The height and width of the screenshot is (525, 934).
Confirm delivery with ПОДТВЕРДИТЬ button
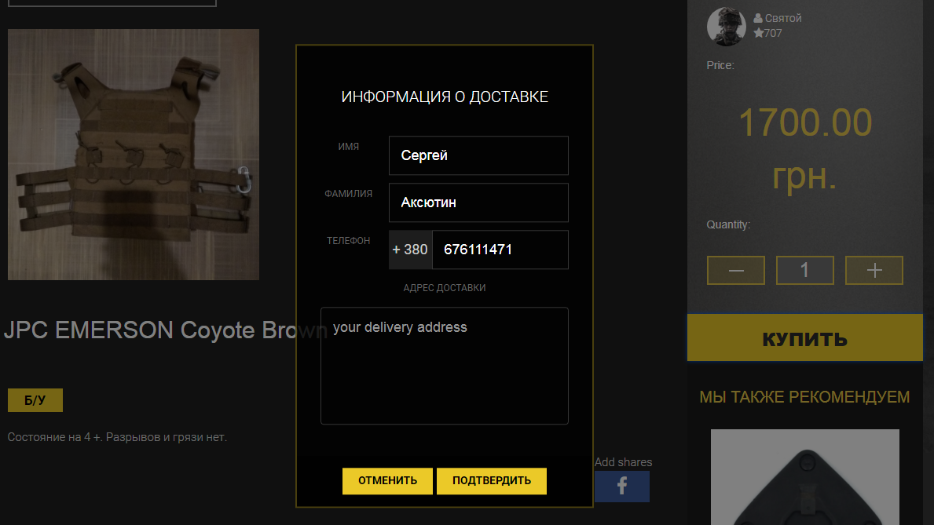click(492, 481)
